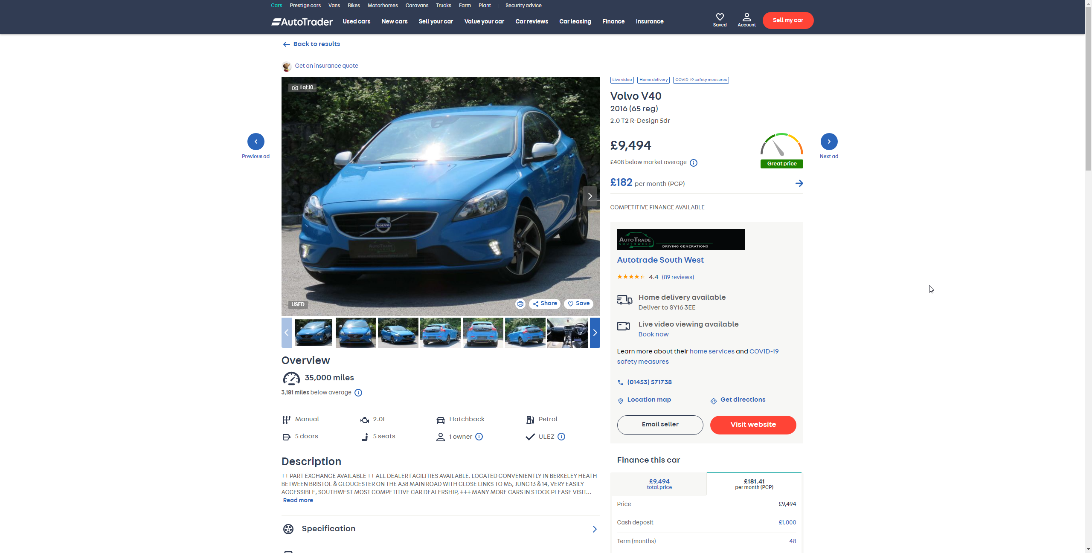Click the Live video tag
The image size is (1092, 553).
point(622,80)
